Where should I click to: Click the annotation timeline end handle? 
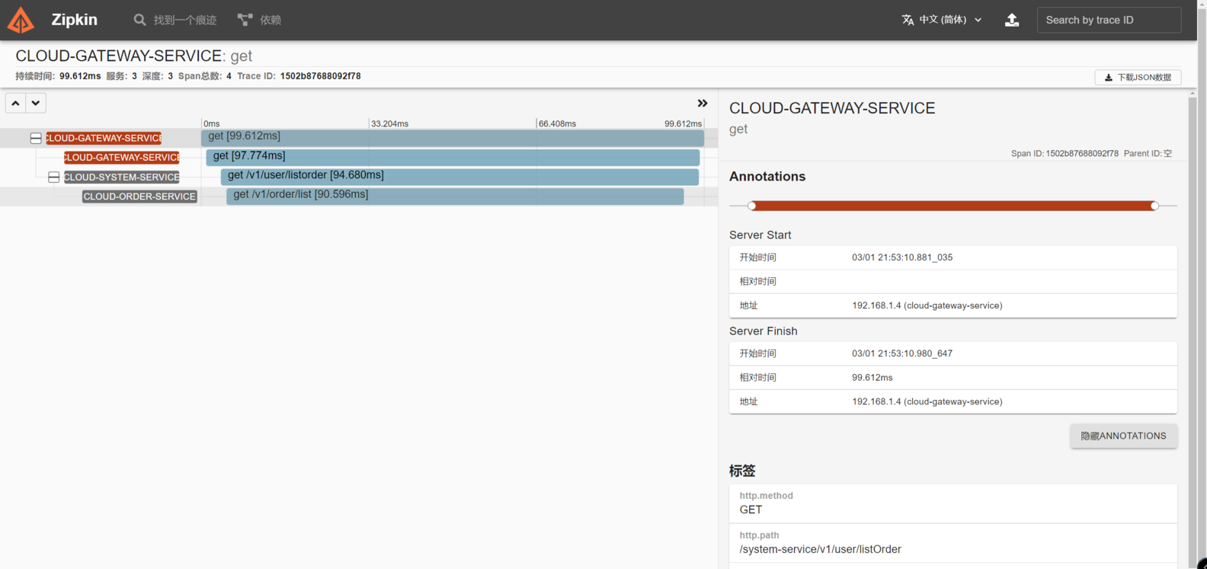[1154, 206]
